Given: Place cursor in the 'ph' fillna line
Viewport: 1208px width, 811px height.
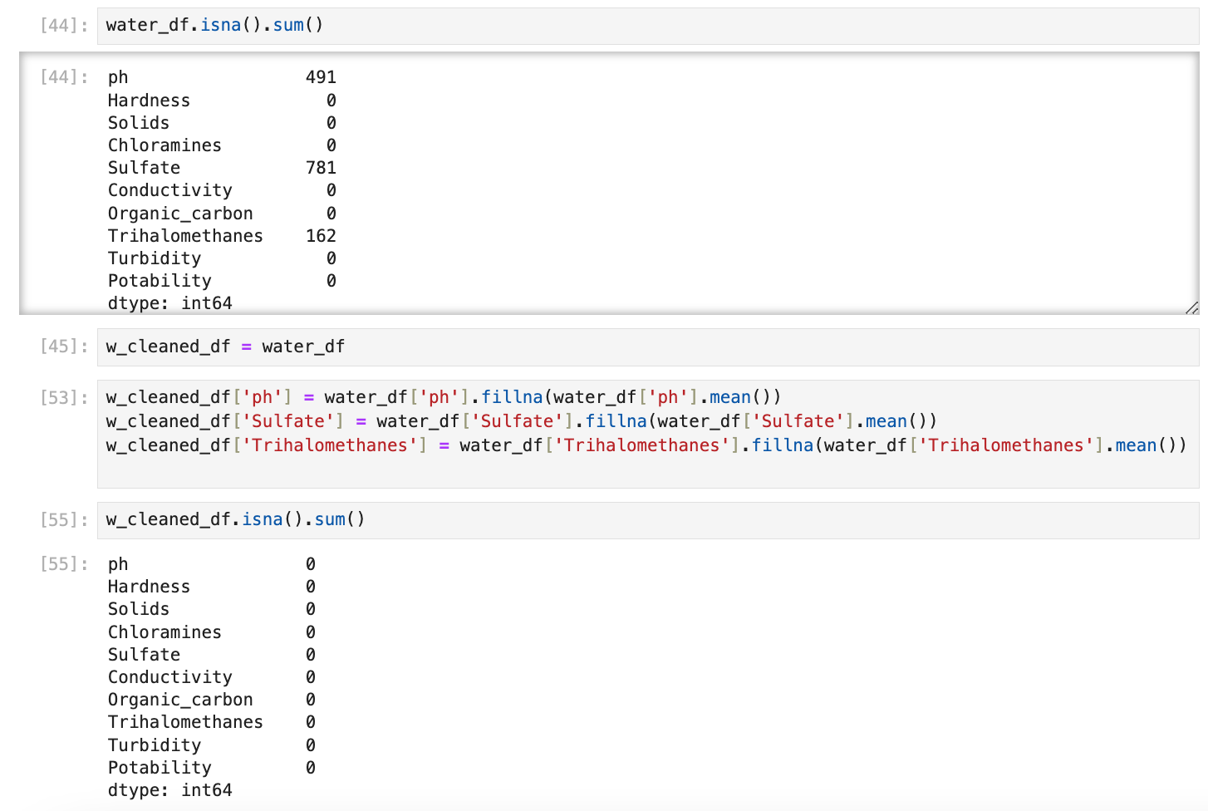Looking at the screenshot, I should (443, 397).
